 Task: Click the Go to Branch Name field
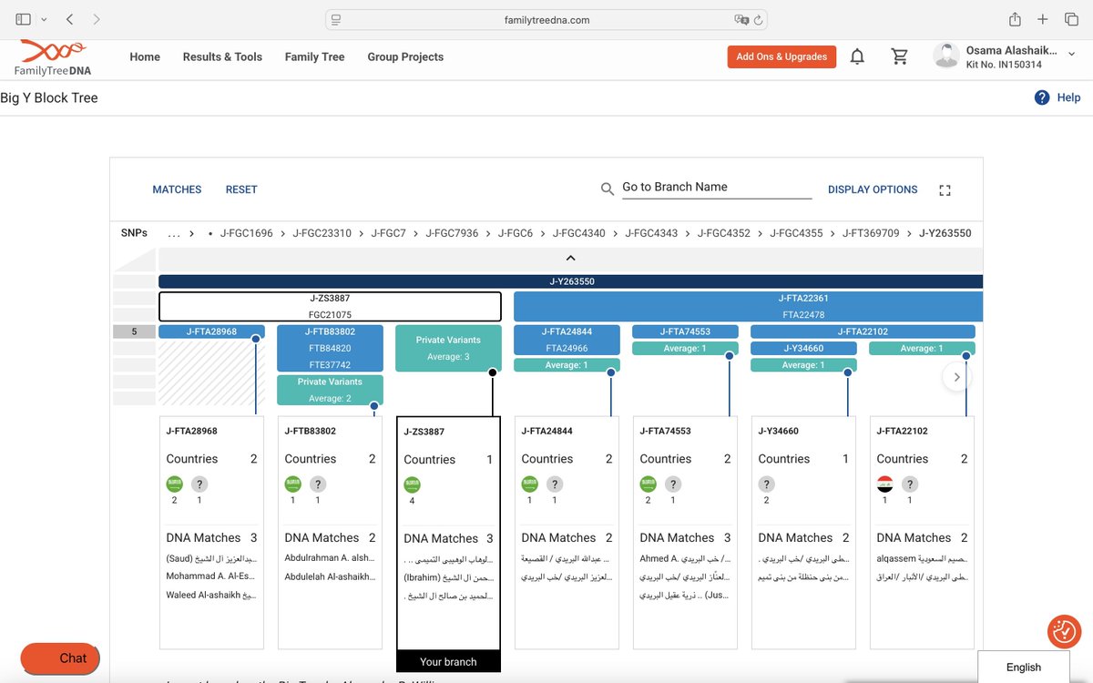click(717, 188)
